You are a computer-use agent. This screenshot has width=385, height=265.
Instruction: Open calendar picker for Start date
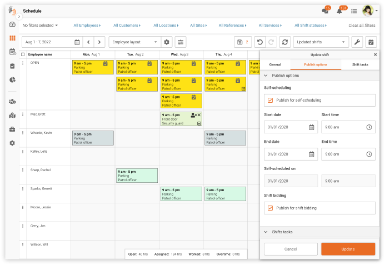coord(311,127)
